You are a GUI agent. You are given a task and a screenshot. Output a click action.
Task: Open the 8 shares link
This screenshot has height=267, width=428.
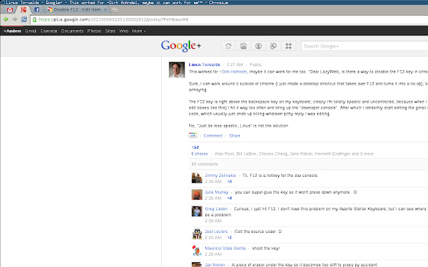199,154
